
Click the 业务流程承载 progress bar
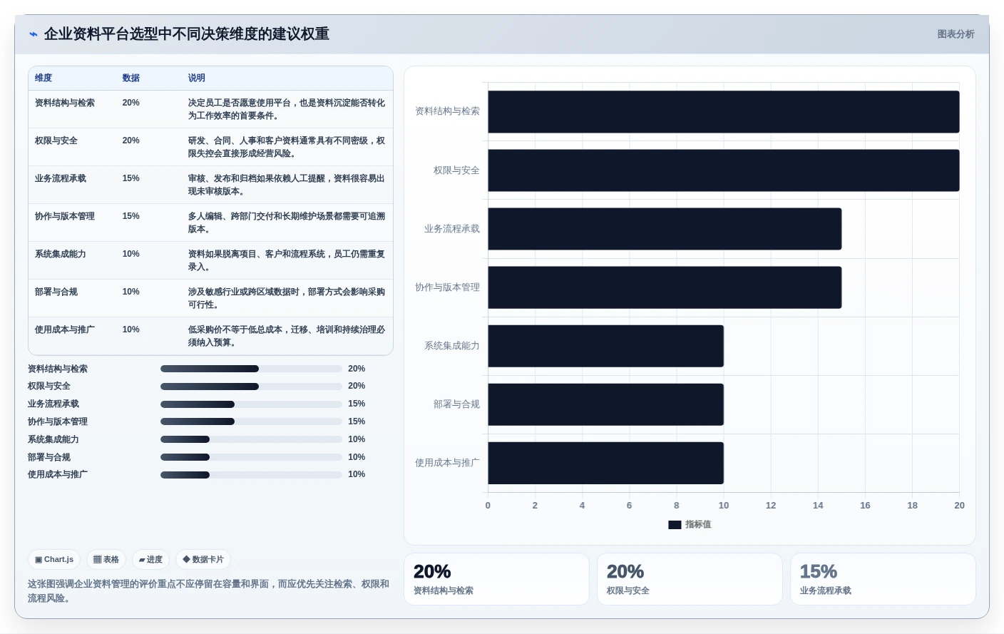pyautogui.click(x=251, y=404)
